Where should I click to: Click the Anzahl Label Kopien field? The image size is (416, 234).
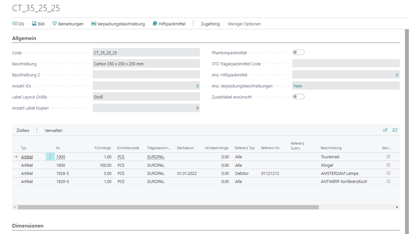tap(146, 108)
